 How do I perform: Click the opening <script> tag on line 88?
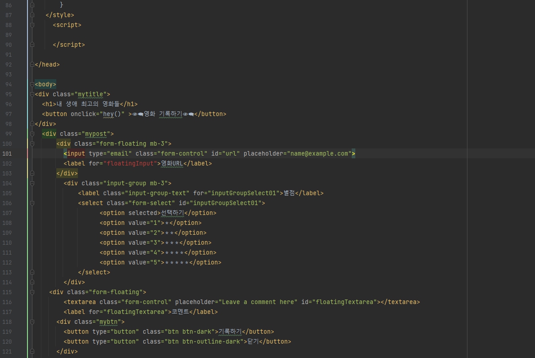(x=67, y=25)
